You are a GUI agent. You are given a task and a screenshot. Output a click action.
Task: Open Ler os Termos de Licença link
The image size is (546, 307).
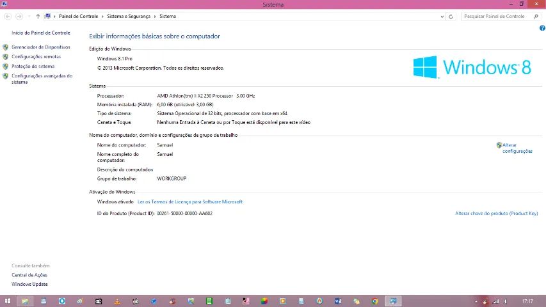coord(189,201)
